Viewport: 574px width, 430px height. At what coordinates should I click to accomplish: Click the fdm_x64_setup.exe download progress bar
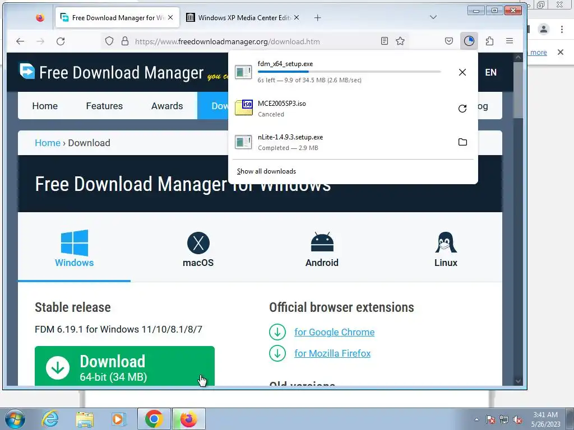349,72
